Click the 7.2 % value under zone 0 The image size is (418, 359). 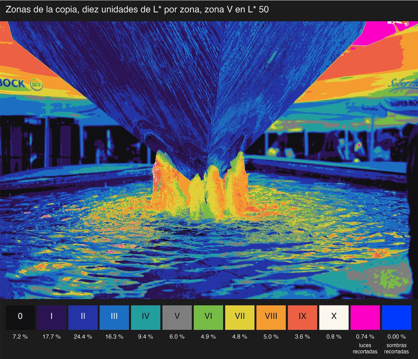[x=20, y=337]
